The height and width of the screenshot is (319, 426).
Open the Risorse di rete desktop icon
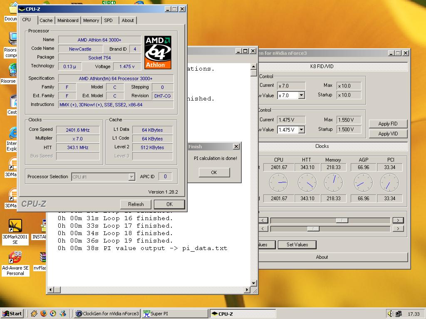coord(12,70)
